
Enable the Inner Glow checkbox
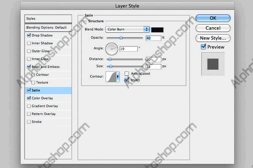(x=29, y=59)
